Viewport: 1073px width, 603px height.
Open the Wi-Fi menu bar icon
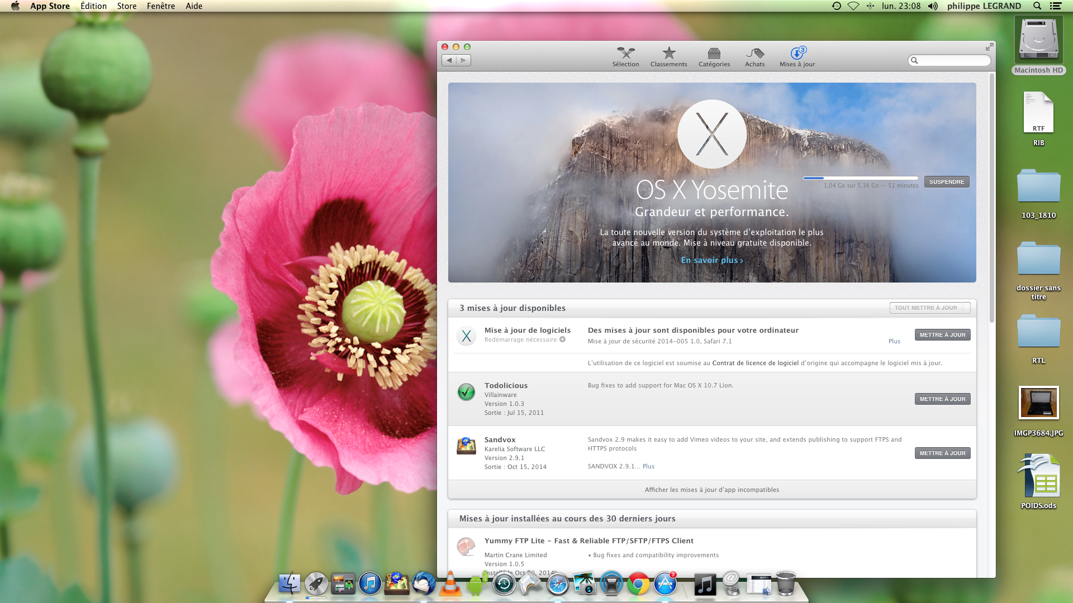tap(853, 6)
